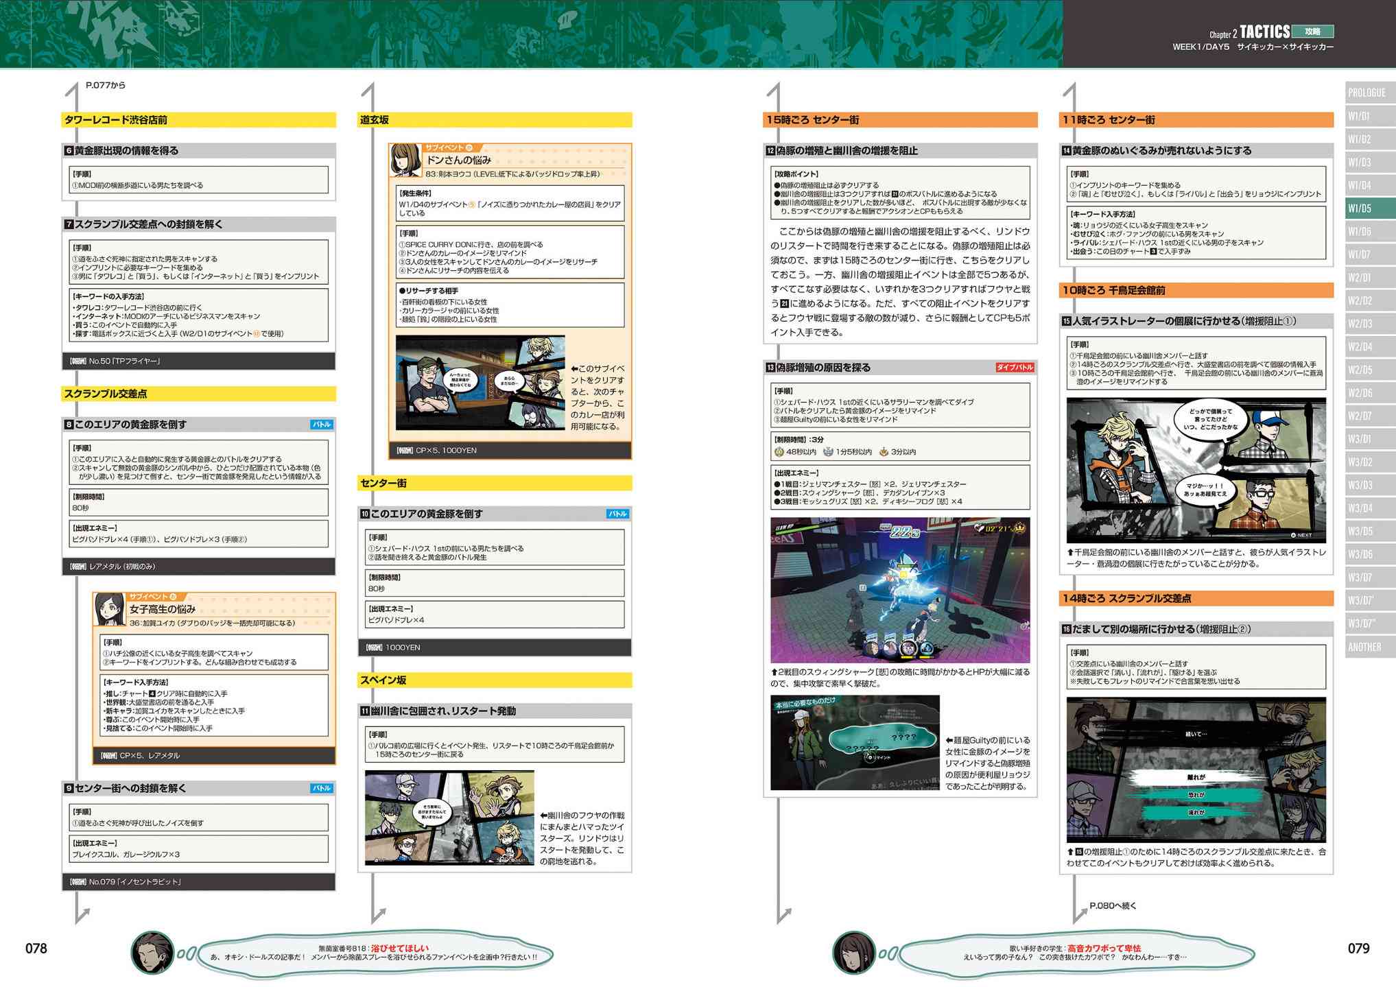Click the gold medal 48秒以内 icon
1396x987 pixels.
pyautogui.click(x=779, y=452)
